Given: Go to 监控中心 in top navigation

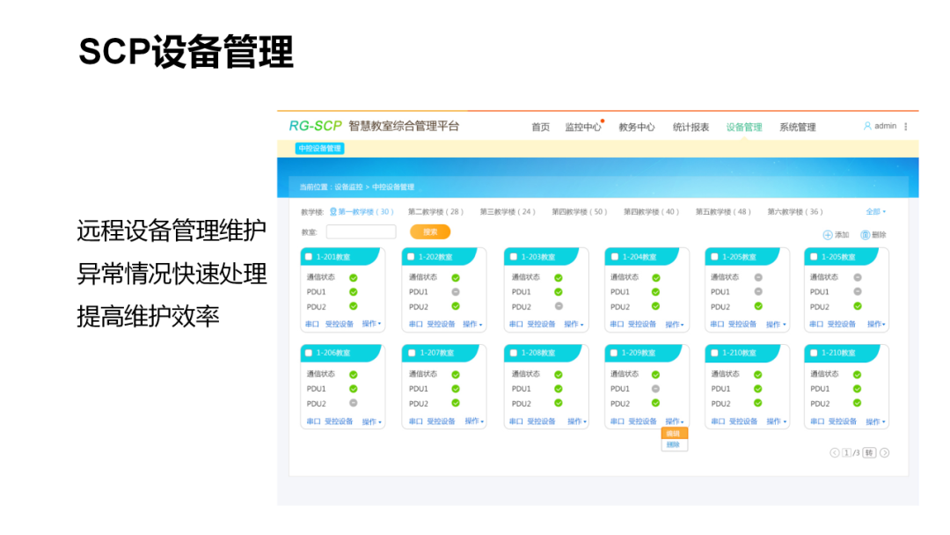Looking at the screenshot, I should (583, 128).
